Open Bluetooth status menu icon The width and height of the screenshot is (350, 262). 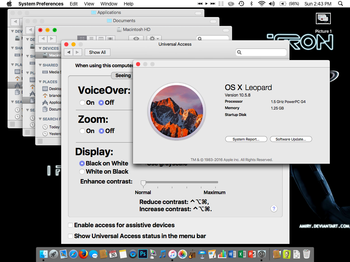tap(251, 3)
